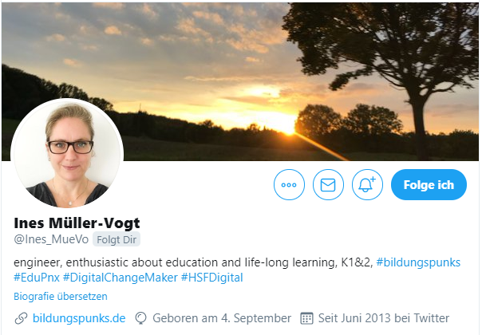Open the #HSFDigital hashtag
The width and height of the screenshot is (482, 335).
pos(211,278)
